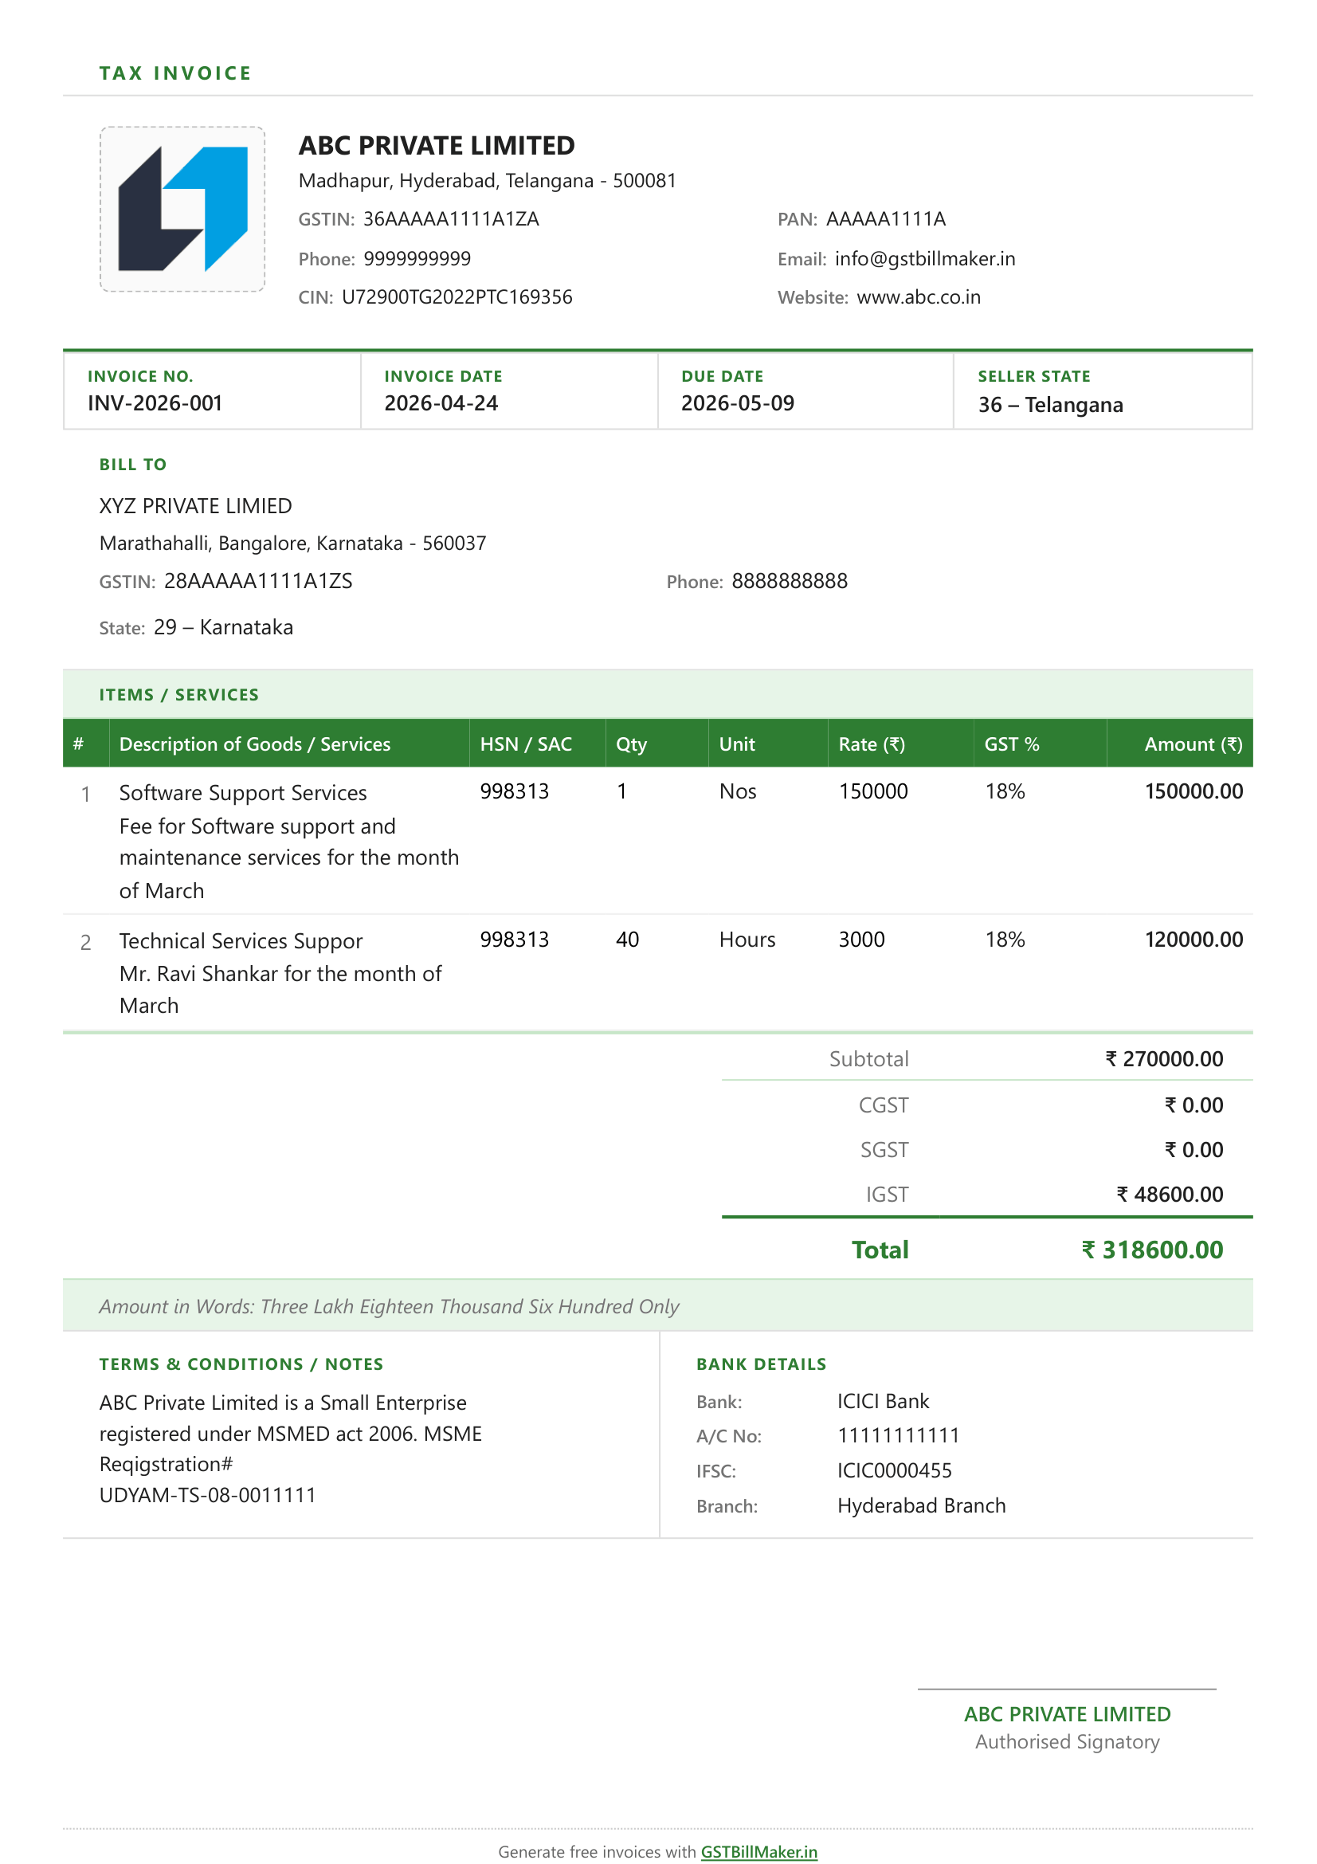
Task: Click the website www.abc.co.in
Action: pos(918,297)
